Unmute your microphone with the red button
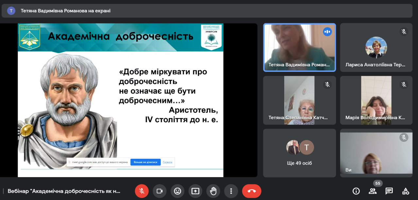Viewport: 418px width, 200px height. tap(142, 191)
